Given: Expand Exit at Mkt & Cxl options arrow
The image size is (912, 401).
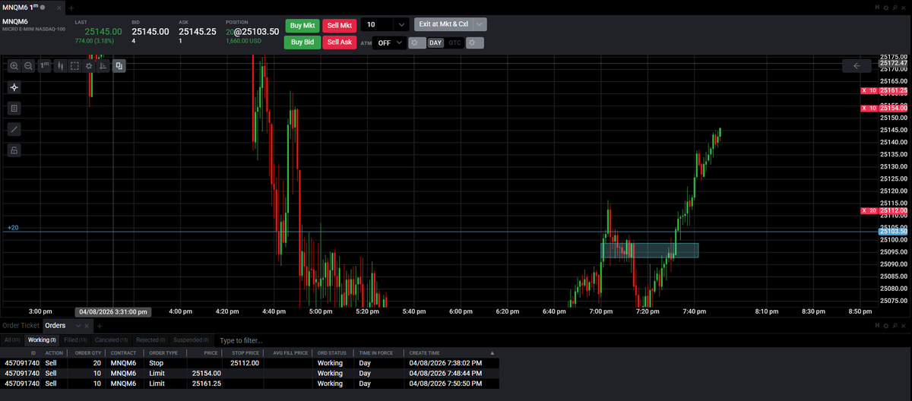Looking at the screenshot, I should point(479,24).
